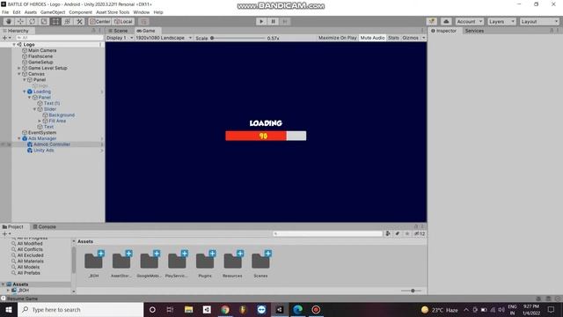Open the Display 1 dropdown

pos(120,38)
